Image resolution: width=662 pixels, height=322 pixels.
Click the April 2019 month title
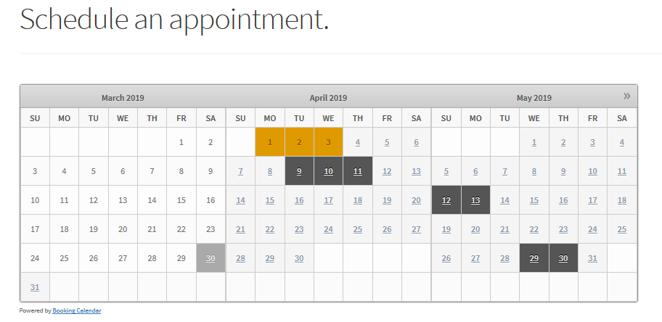coord(328,97)
